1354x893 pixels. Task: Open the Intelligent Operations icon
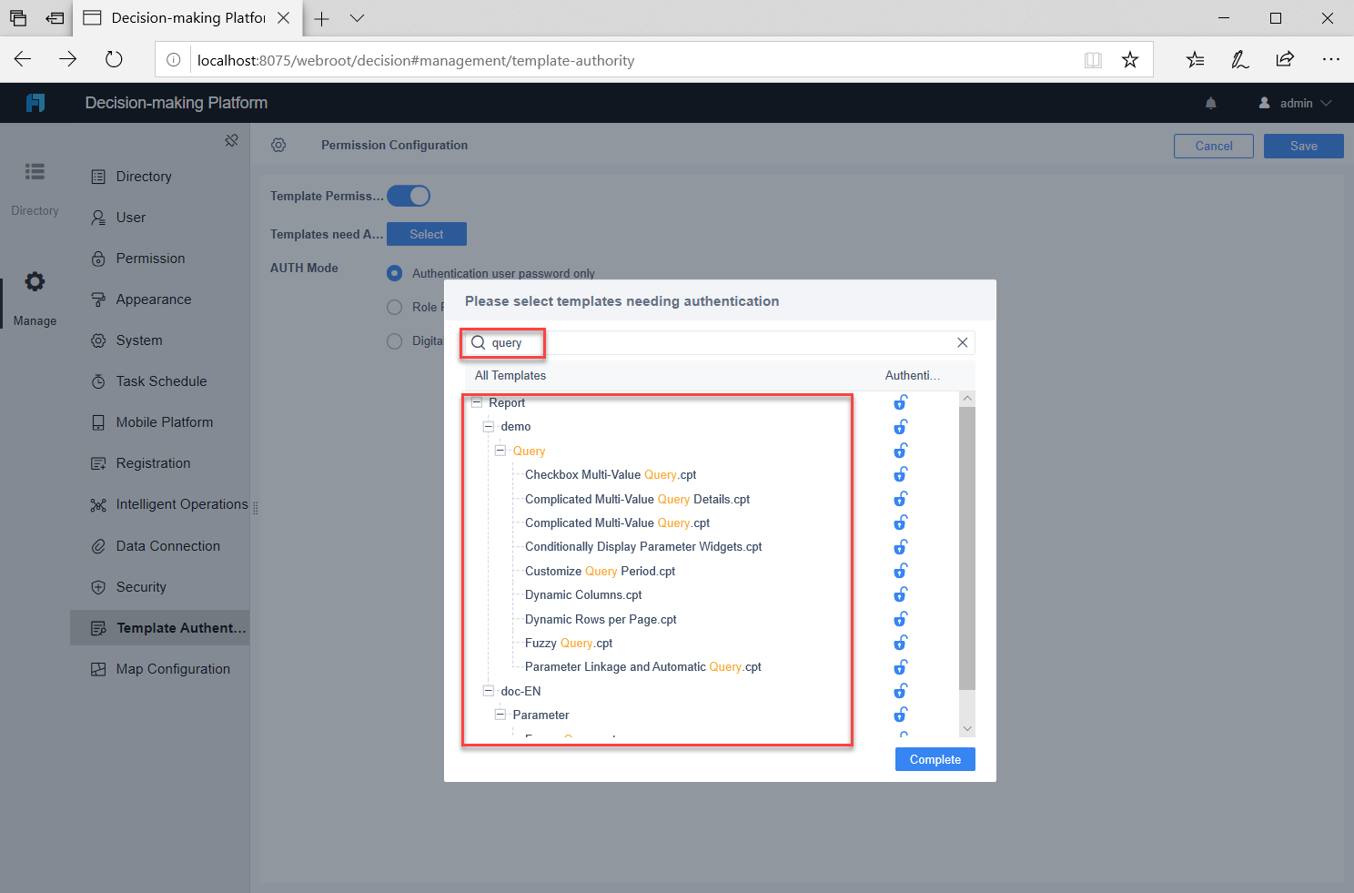99,503
